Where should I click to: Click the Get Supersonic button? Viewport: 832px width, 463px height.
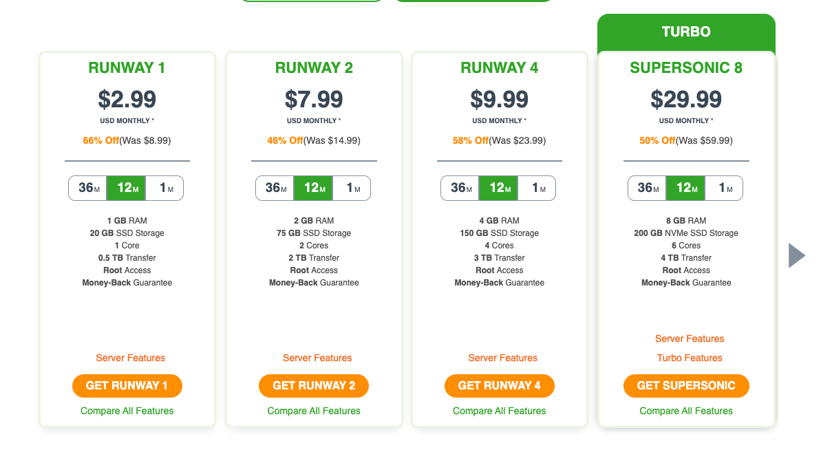(686, 386)
